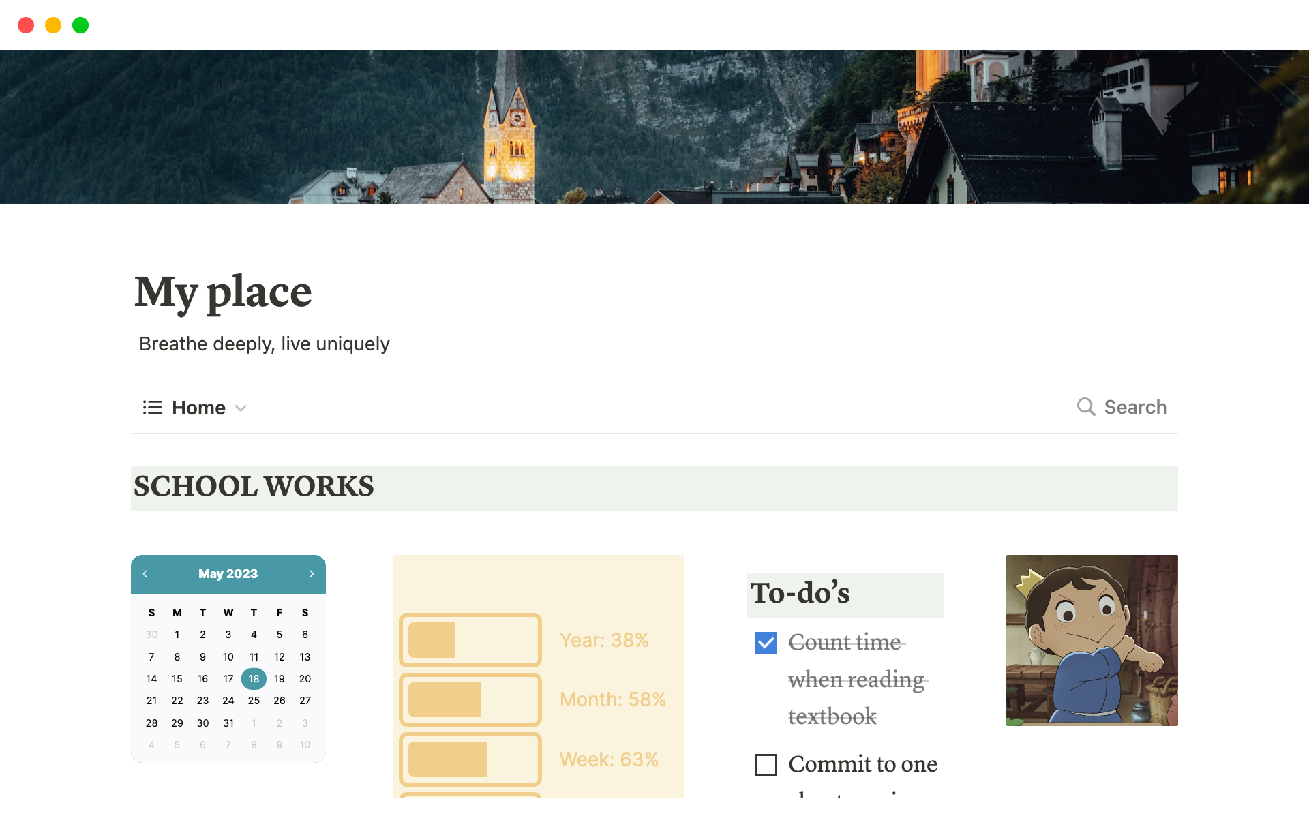Click the anime character thumbnail image
The width and height of the screenshot is (1309, 818).
tap(1092, 640)
